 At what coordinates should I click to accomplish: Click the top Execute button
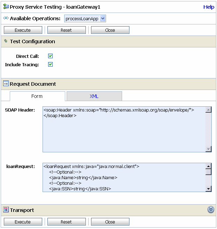tap(23, 30)
